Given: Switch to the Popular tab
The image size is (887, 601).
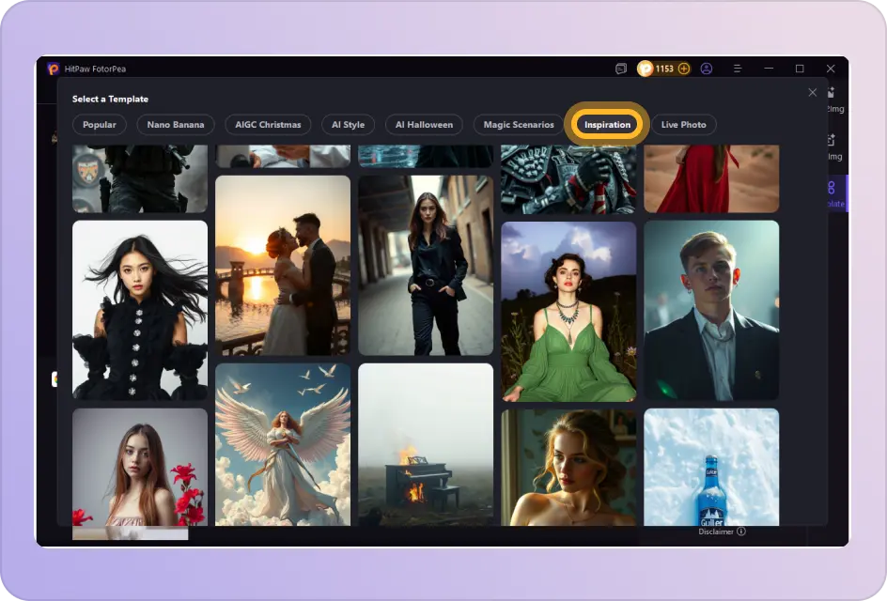Looking at the screenshot, I should [100, 125].
